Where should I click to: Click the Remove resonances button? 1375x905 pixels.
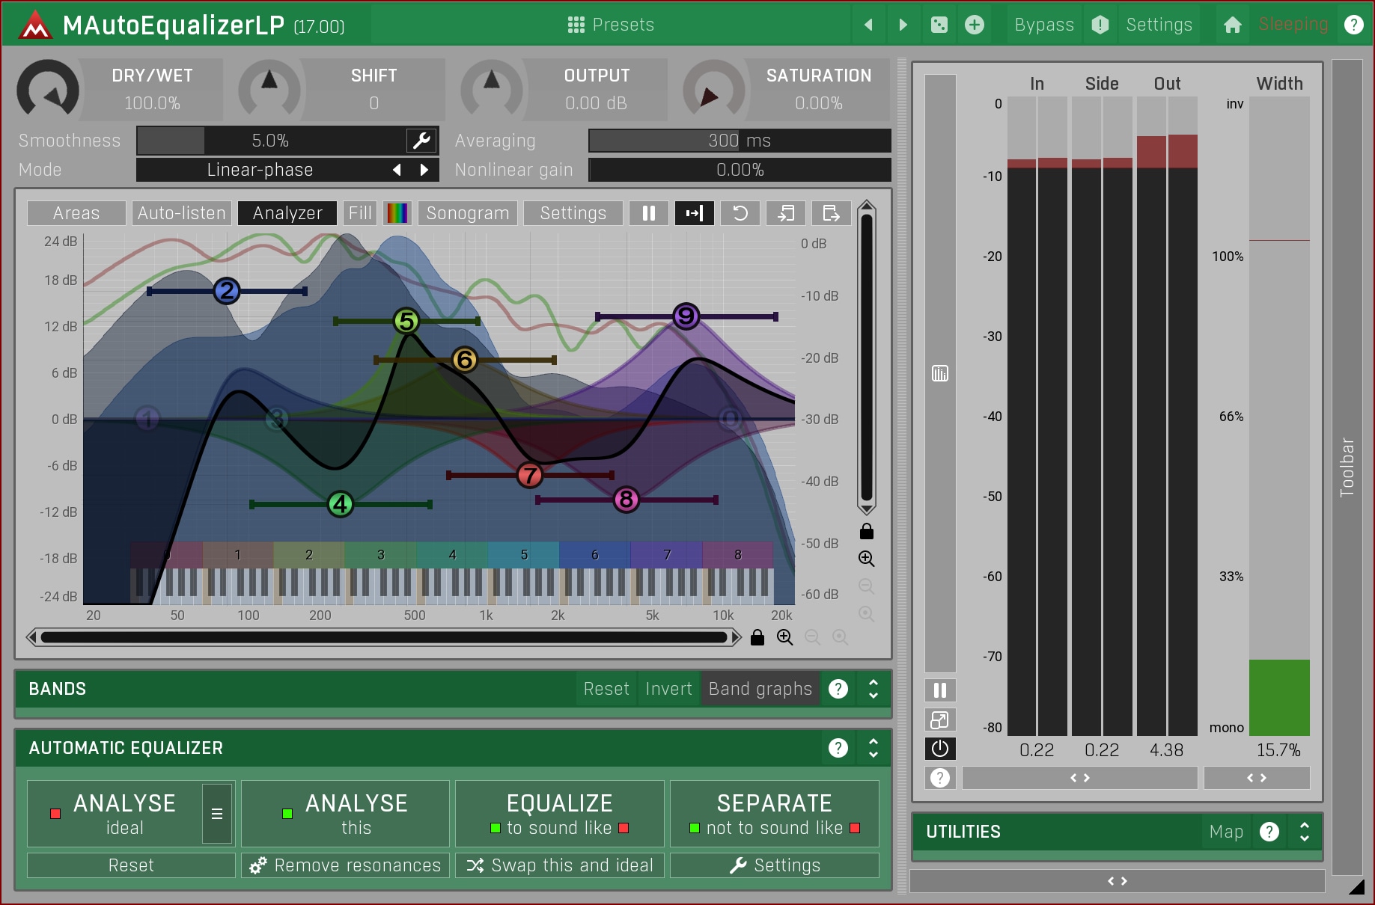tap(346, 865)
